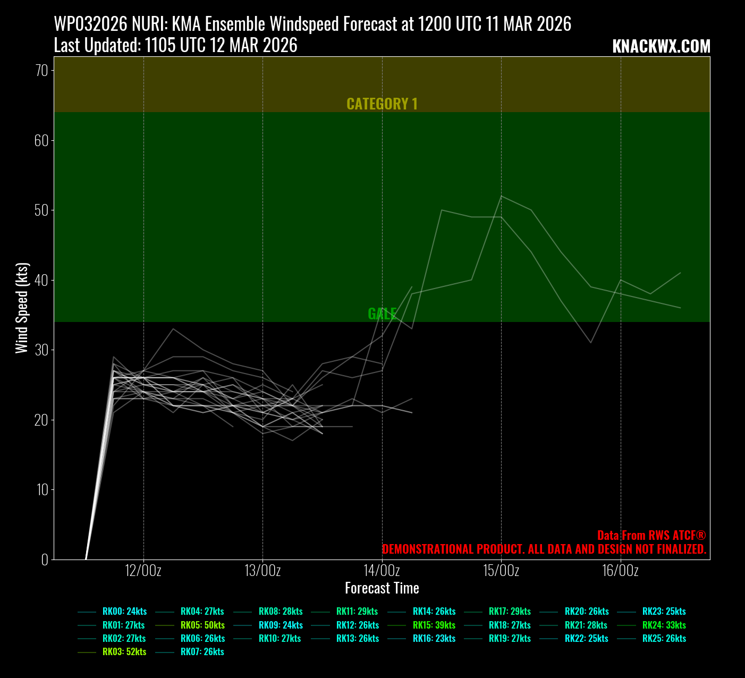The image size is (745, 678).
Task: Click the 'Data From RWS ATCF' credit text
Action: click(651, 535)
